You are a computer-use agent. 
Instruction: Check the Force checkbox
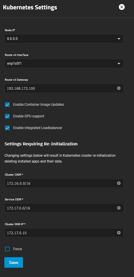7,249
